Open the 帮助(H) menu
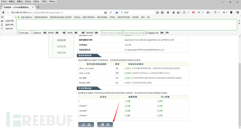Screen dimensions: 241x129 52,1
